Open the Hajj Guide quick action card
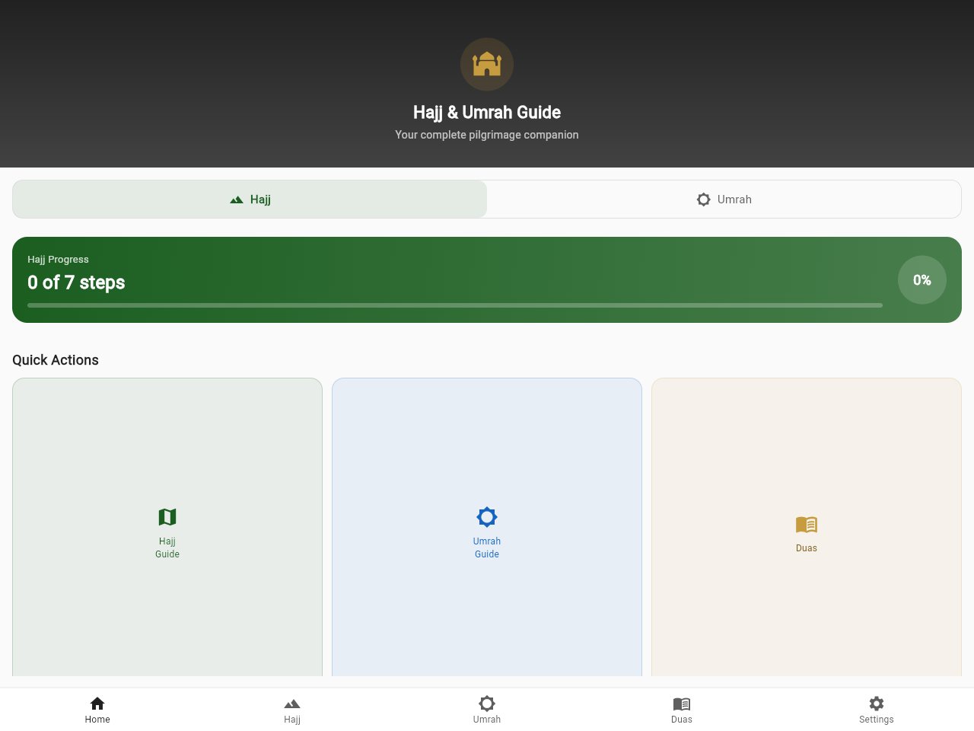The height and width of the screenshot is (731, 974). coord(167,527)
